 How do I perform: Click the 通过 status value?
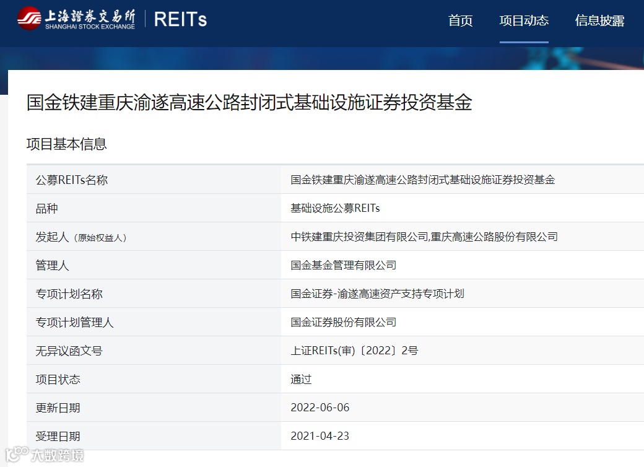click(301, 380)
